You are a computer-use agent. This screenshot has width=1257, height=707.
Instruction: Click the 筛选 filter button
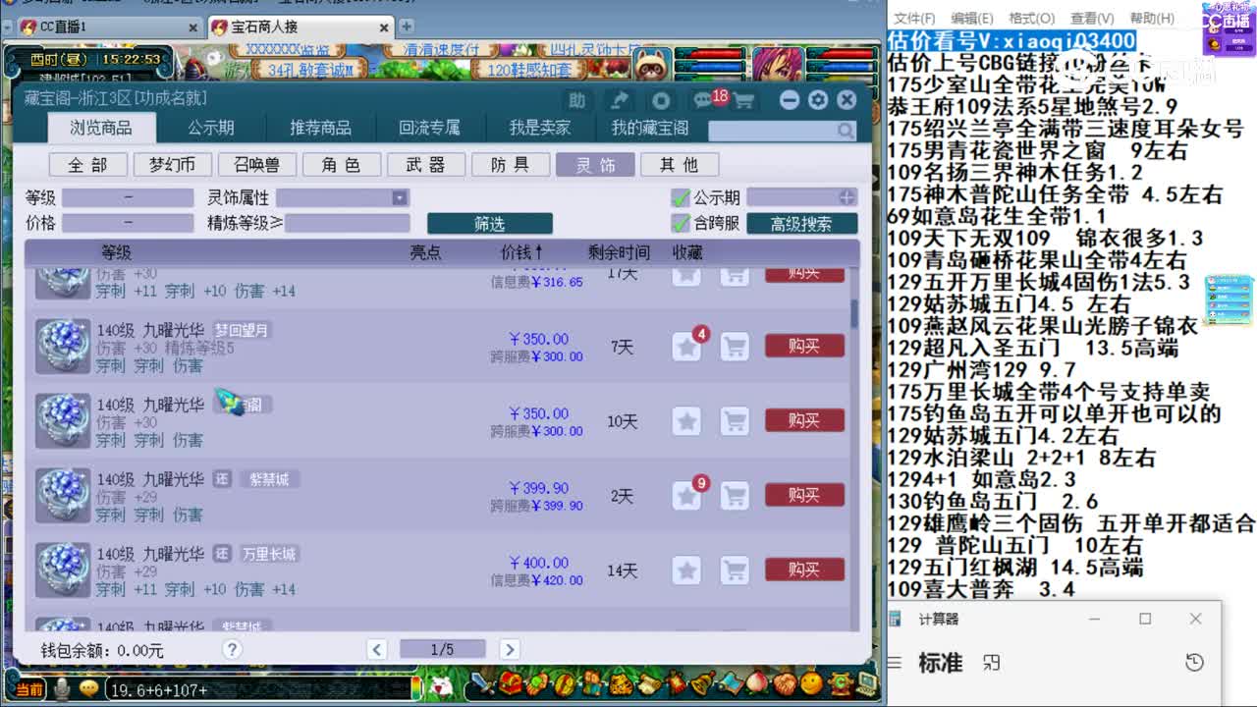coord(489,224)
